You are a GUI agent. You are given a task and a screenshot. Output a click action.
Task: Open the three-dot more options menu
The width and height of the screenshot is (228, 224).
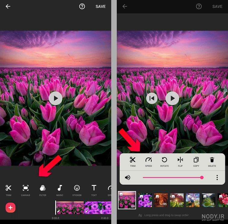[x=217, y=177]
